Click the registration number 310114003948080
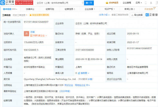158x107 pixels. [85, 50]
